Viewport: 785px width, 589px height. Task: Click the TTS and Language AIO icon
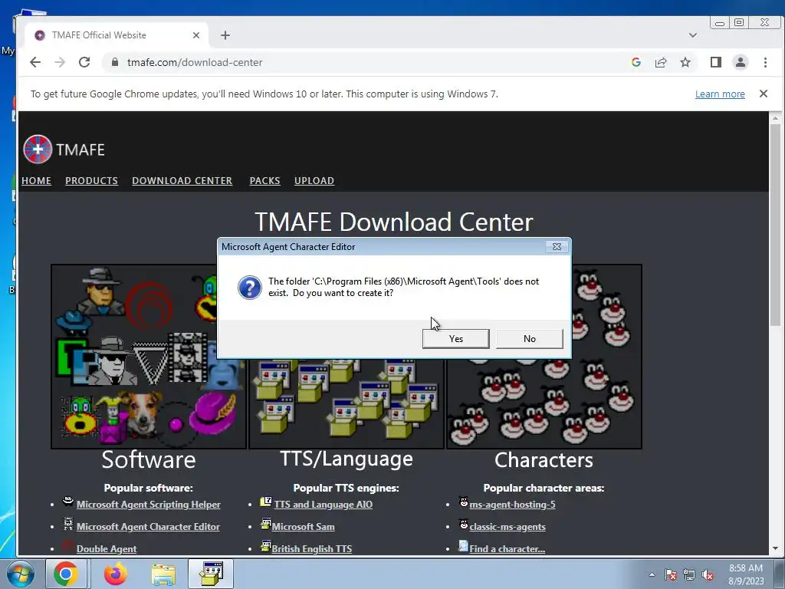click(266, 502)
